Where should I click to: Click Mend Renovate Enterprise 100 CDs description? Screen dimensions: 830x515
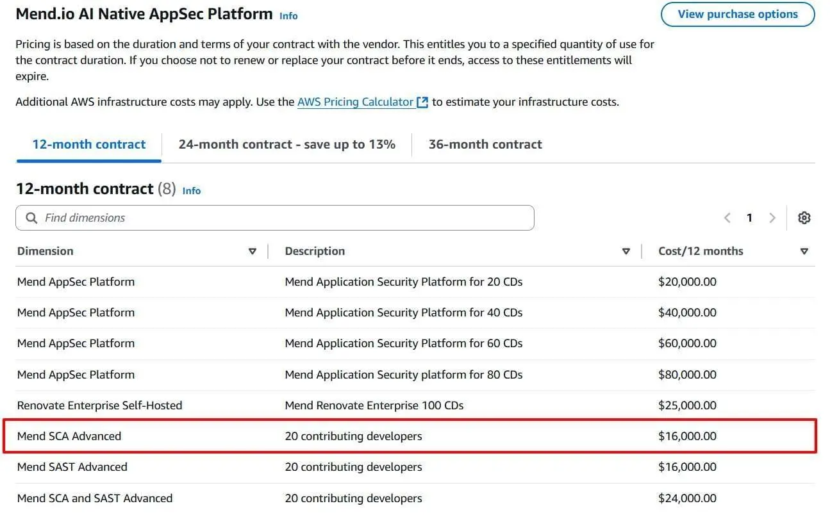click(x=374, y=405)
